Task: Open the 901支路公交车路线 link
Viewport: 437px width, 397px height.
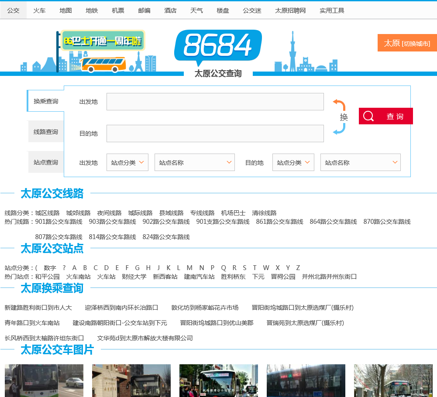Action: (223, 222)
